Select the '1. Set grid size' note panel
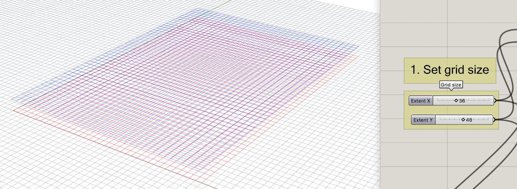Screen dimensions: 517x189 pos(450,71)
